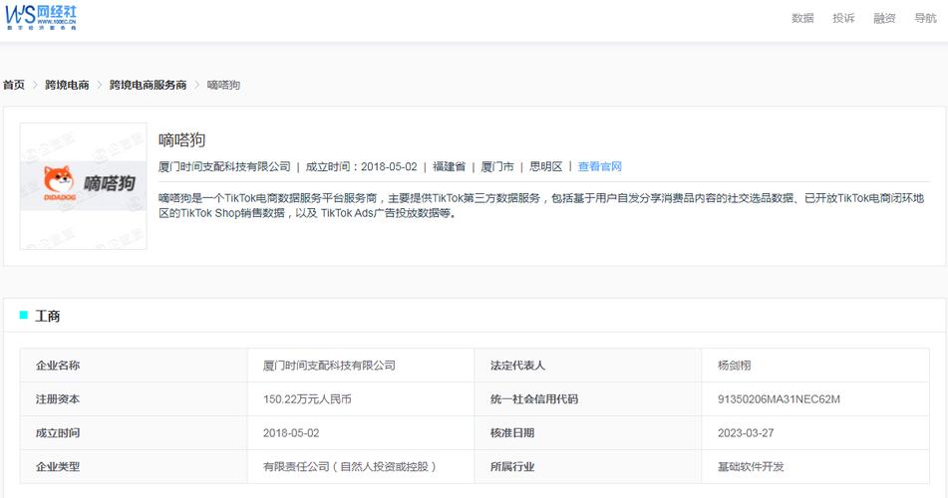
Task: Select the 基础软件开发 industry value
Action: (x=751, y=466)
